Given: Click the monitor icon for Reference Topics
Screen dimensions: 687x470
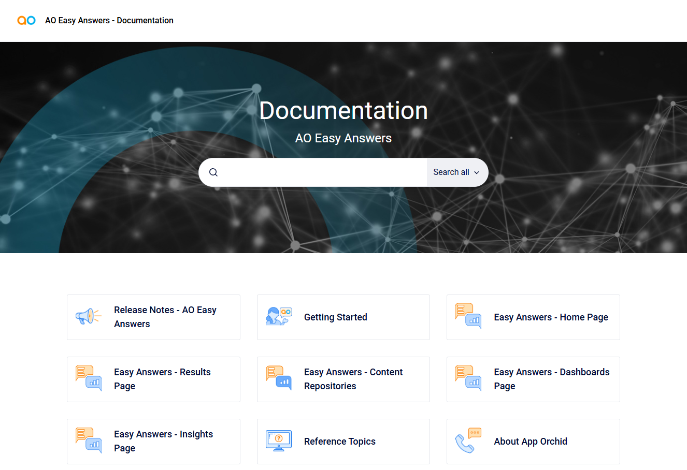Looking at the screenshot, I should point(278,440).
